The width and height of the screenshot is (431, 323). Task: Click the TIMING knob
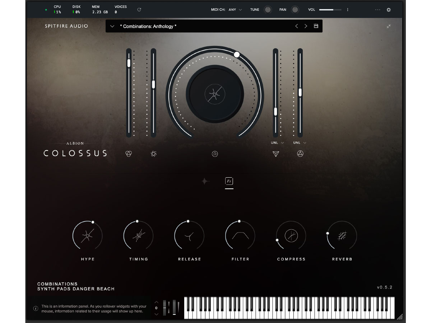point(138,236)
